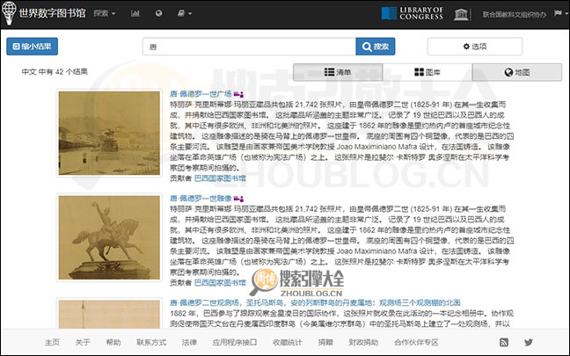Click the World Digital Library globe logo
Image resolution: width=570 pixels, height=356 pixels.
coord(9,13)
